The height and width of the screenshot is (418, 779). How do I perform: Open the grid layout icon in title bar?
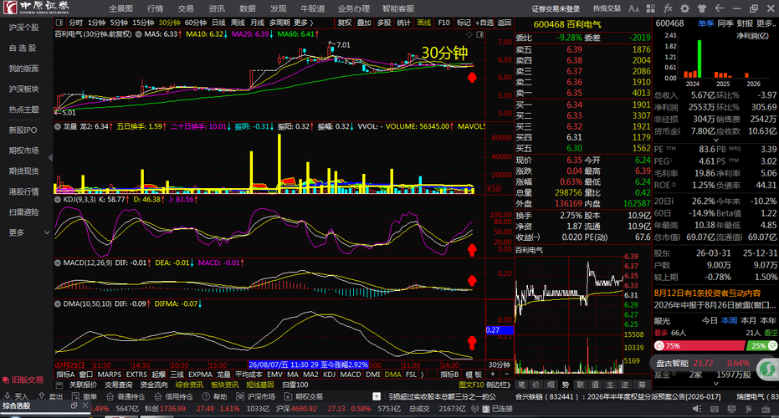tap(651, 8)
